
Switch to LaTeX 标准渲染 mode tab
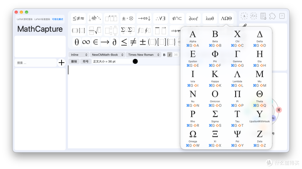(x=42, y=19)
